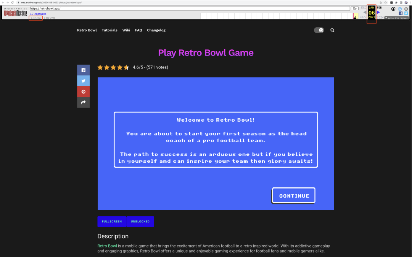Open the browser side panel icon
412x257 pixels.
point(401,2)
